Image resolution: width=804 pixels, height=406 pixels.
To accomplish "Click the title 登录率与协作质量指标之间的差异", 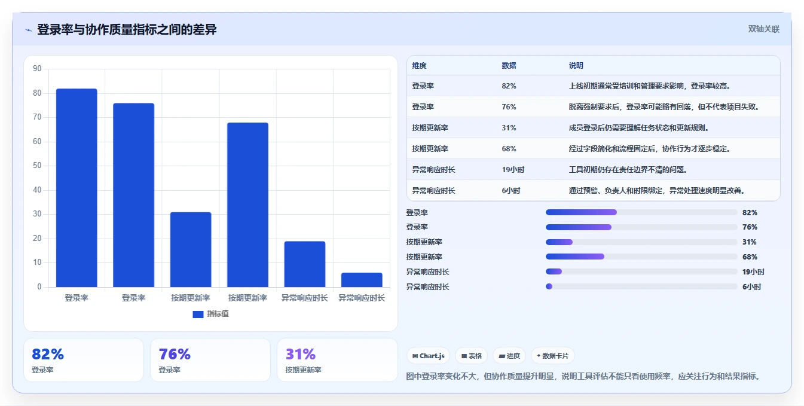I will click(x=127, y=30).
